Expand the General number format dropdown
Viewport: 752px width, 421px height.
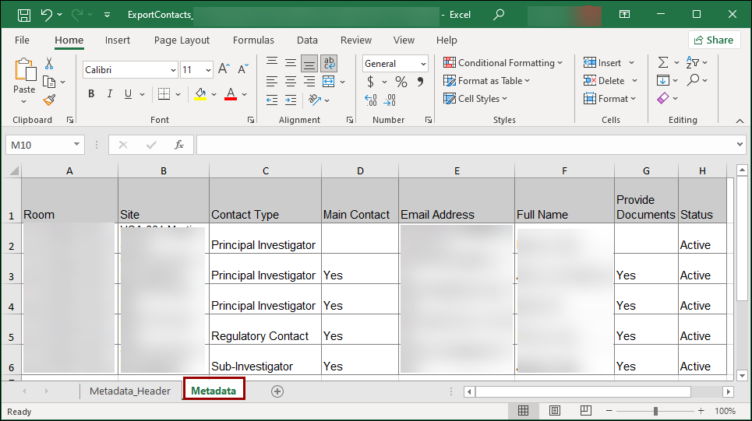click(423, 64)
